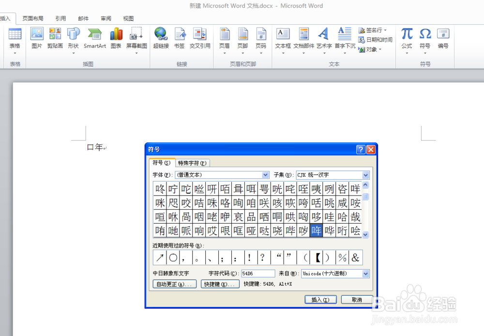Image resolution: width=484 pixels, height=336 pixels.
Task: Open clip art (剪贴画) pane
Action: 55,38
